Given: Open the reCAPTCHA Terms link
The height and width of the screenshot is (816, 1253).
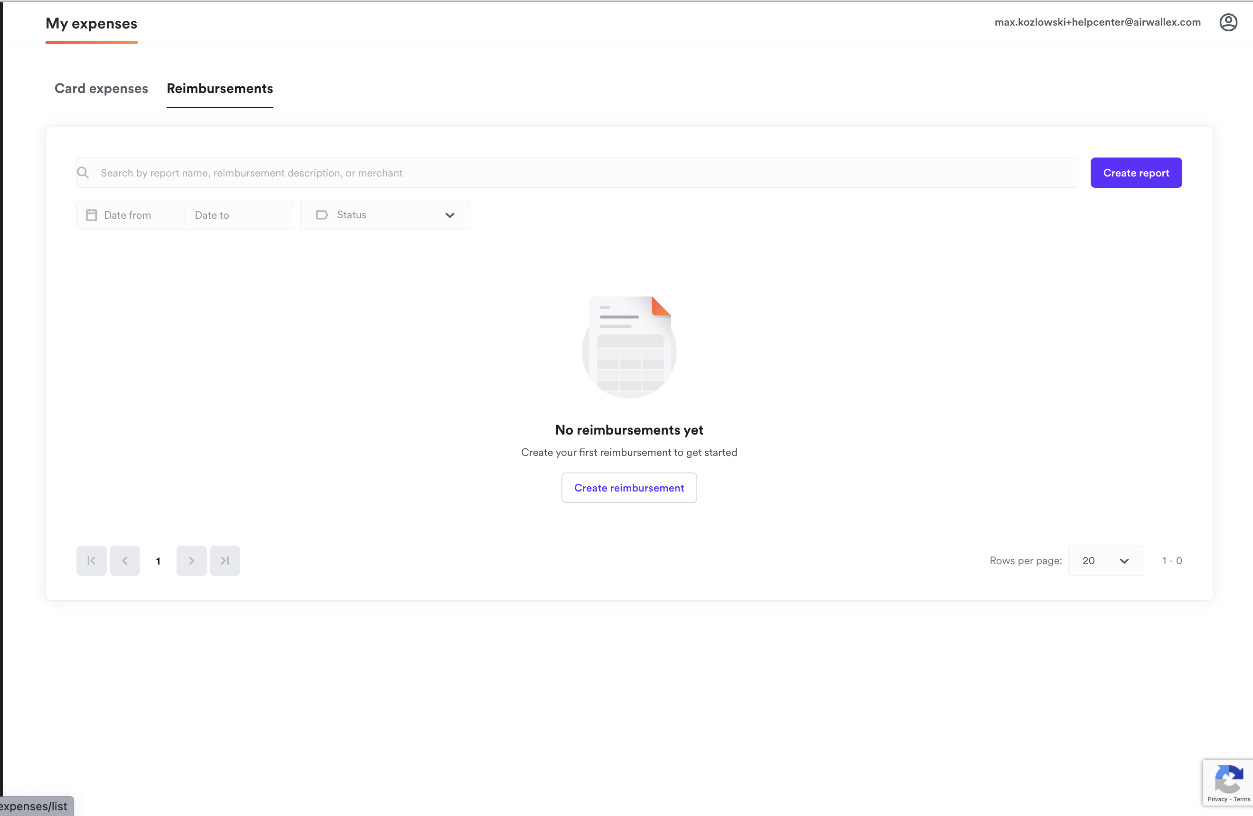Looking at the screenshot, I should 1242,799.
